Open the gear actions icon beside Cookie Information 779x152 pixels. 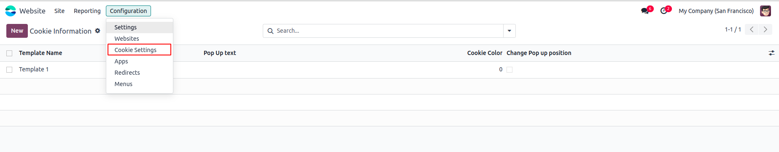97,31
